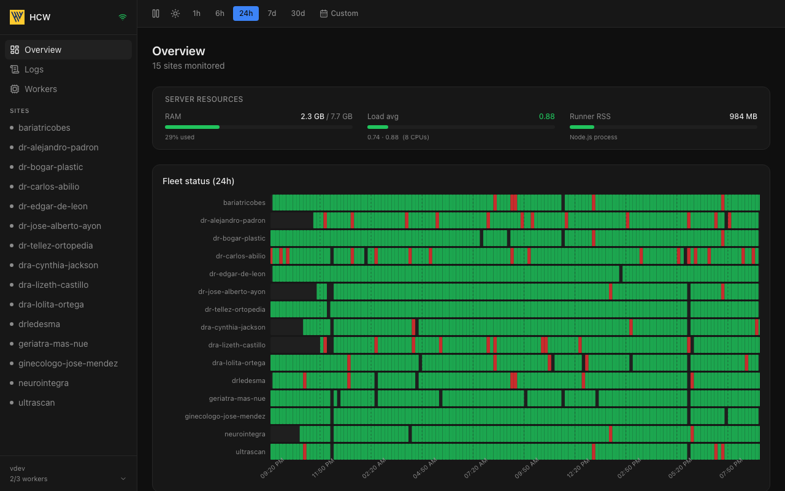Click the 984 MB Runner RSS value
The width and height of the screenshot is (785, 491).
tap(743, 117)
